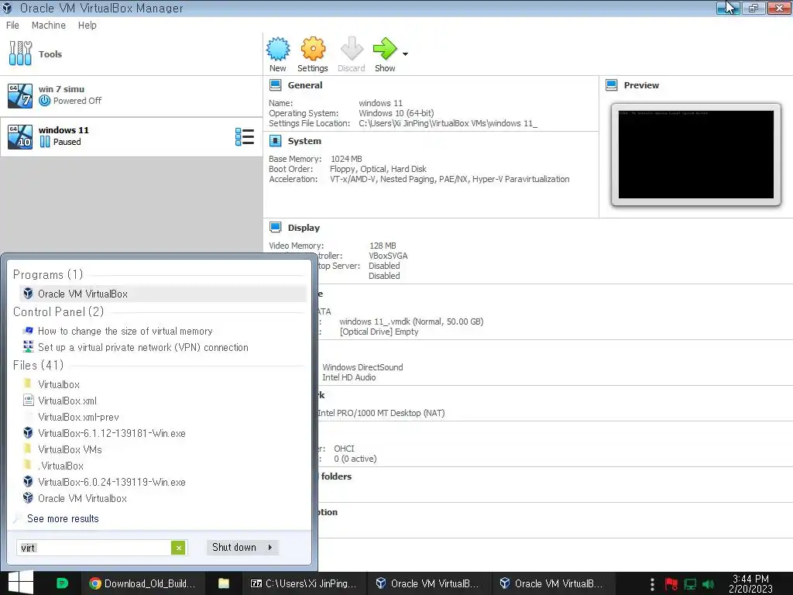
Task: Click the Base Memory 1024 MB value
Action: click(x=346, y=159)
